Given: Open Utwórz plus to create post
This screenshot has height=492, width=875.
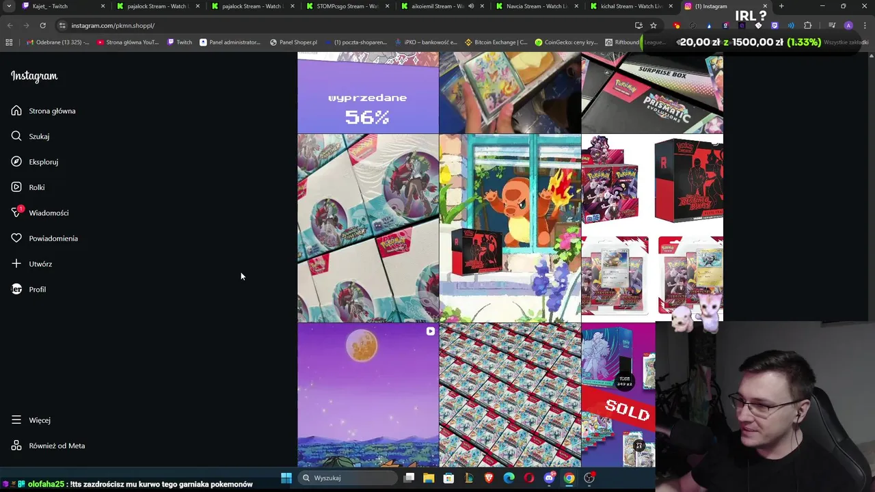Looking at the screenshot, I should (x=31, y=264).
